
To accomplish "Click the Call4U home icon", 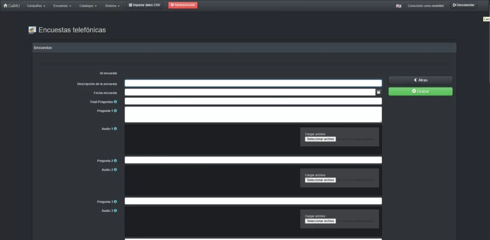I will click(6, 5).
